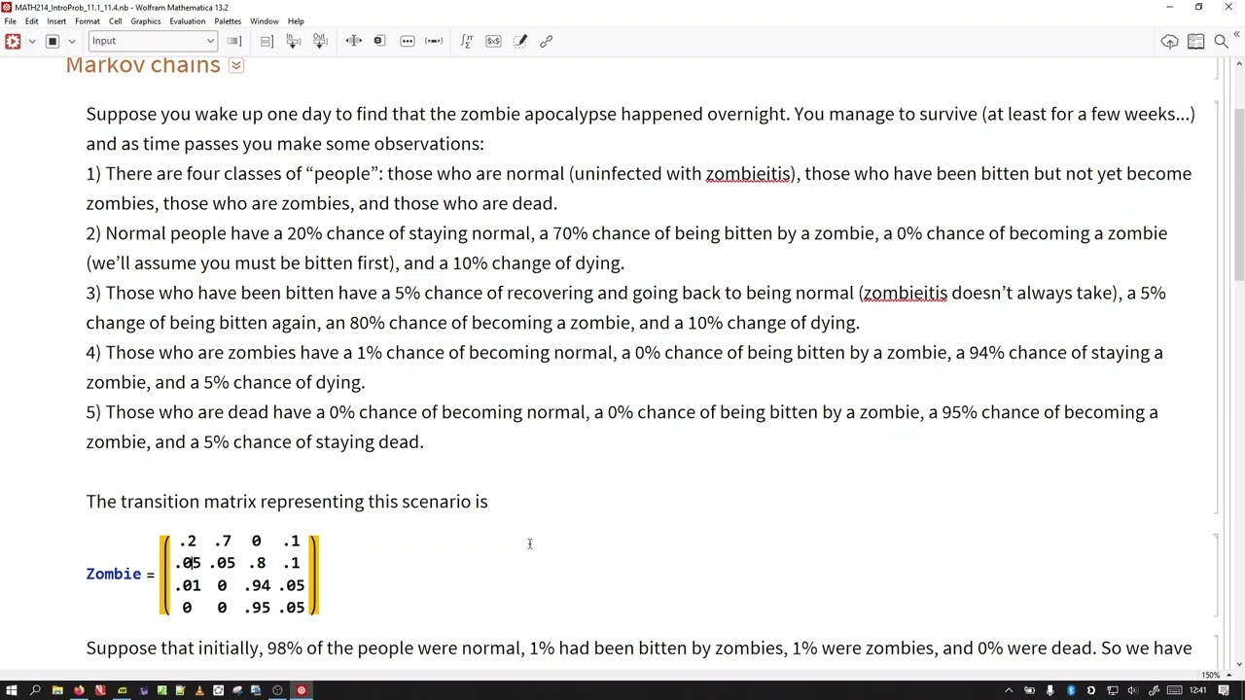Click the vertical scrollbar down arrow

(x=1238, y=666)
